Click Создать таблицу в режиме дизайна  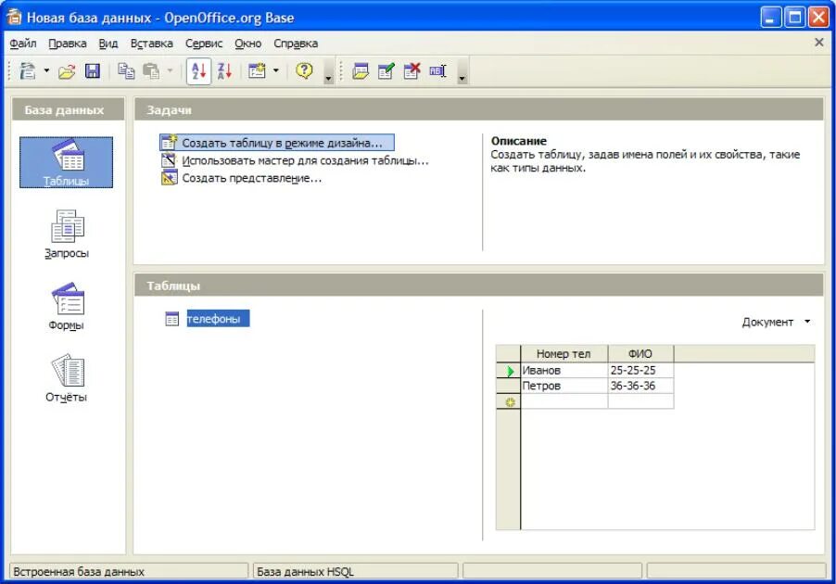coord(277,143)
